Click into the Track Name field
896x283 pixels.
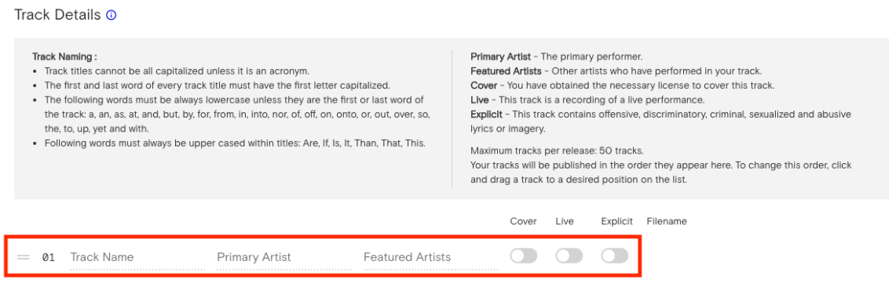tap(137, 257)
